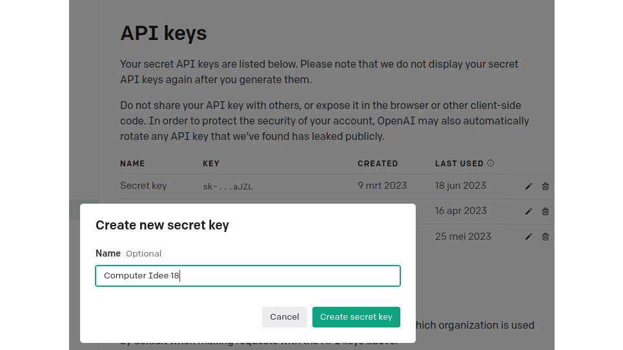This screenshot has height=350, width=623.
Task: Confirm with the Create secret key button
Action: (356, 317)
